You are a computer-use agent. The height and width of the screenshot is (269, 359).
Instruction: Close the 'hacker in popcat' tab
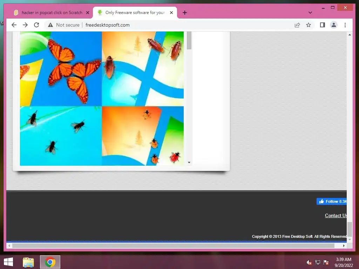point(87,13)
